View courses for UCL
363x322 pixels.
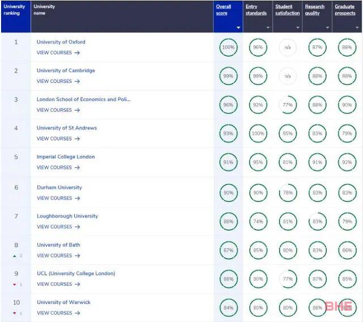point(58,284)
